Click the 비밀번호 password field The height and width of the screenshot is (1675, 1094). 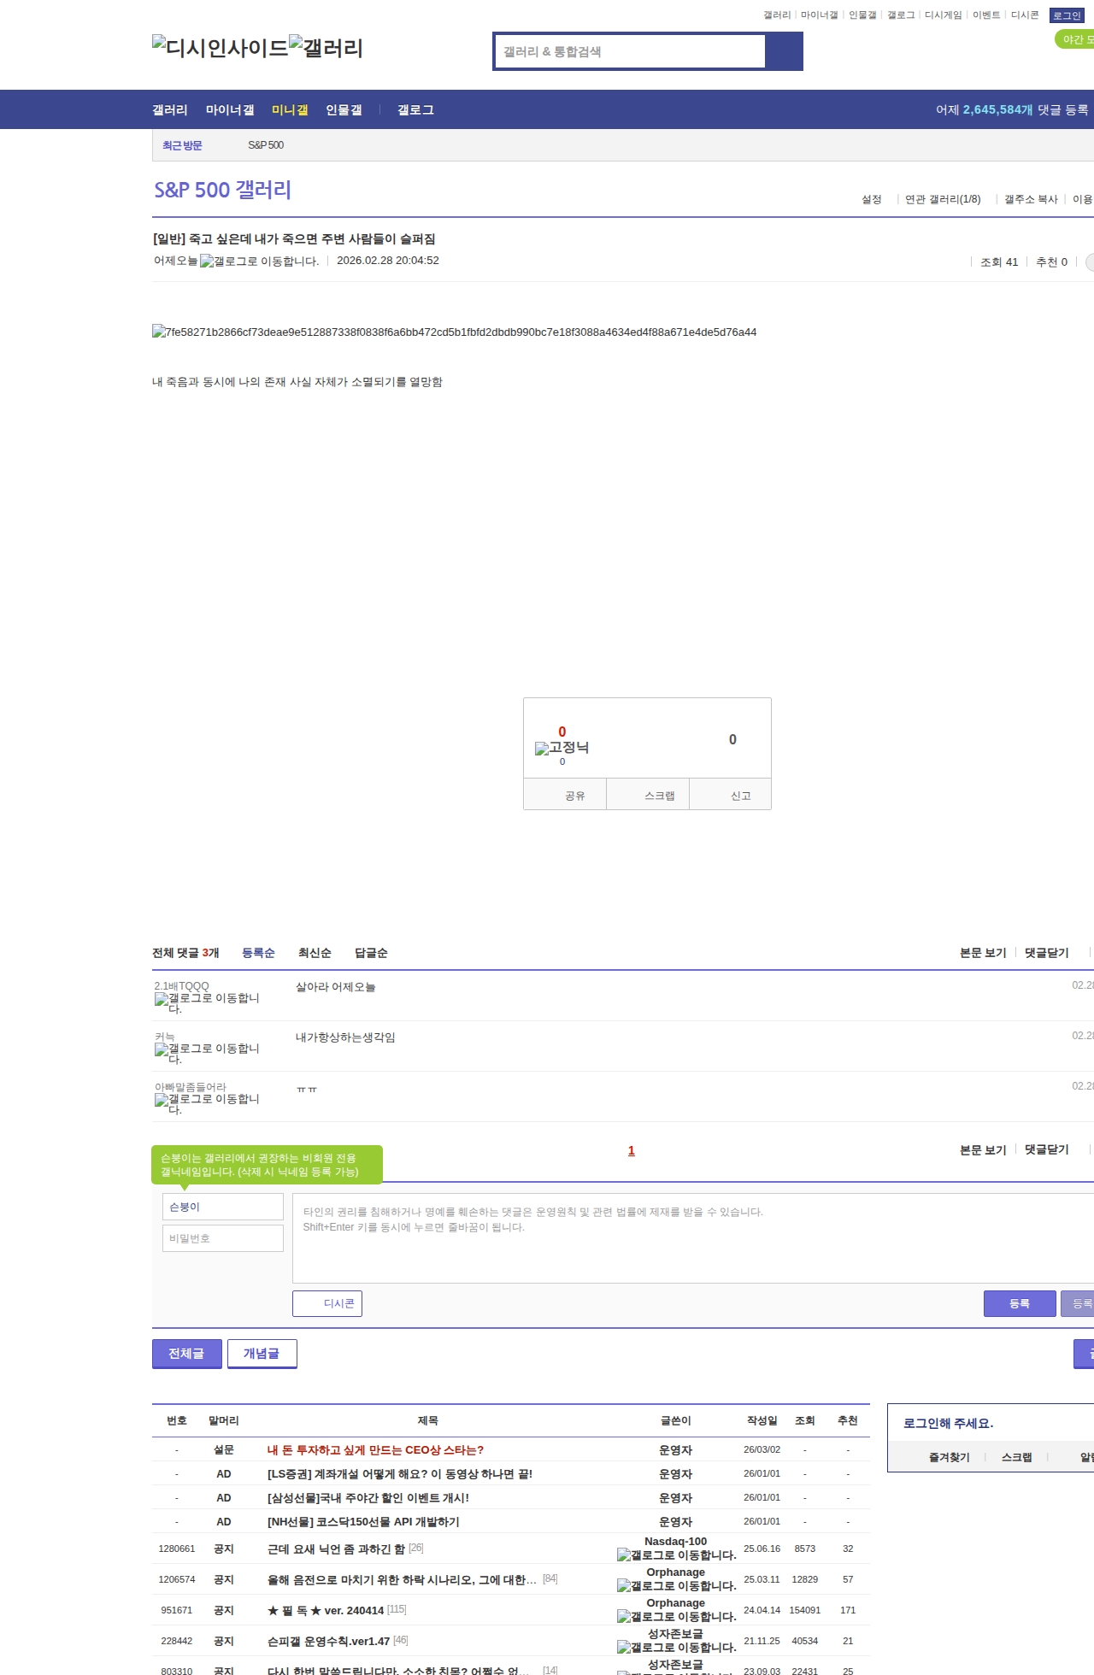[x=223, y=1238]
